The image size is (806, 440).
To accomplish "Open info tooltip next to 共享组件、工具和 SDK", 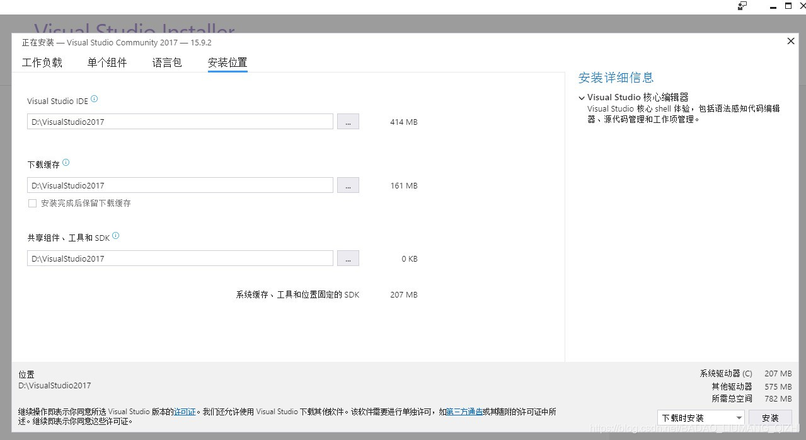I will click(116, 236).
